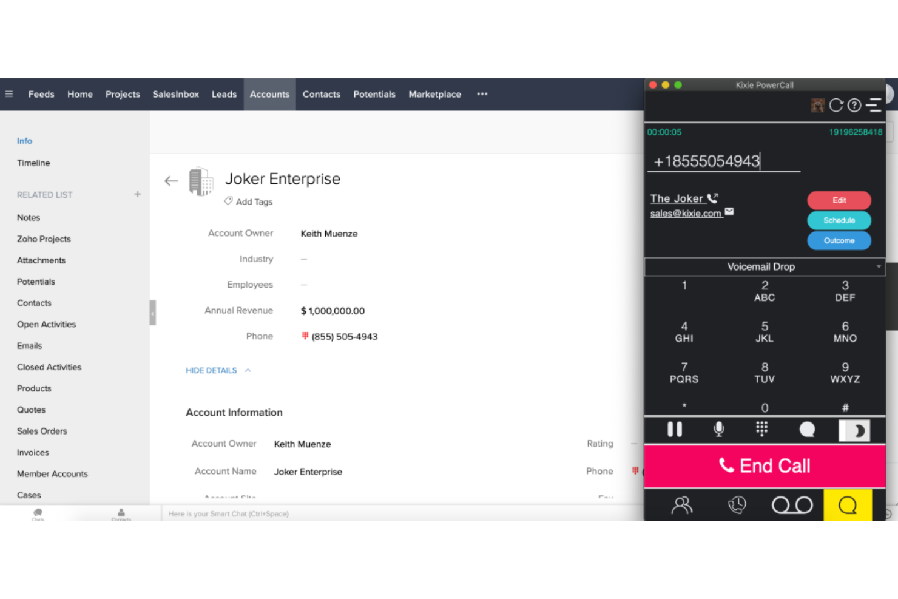
Task: Open the Kixie PowerCall menu icon
Action: pos(874,106)
